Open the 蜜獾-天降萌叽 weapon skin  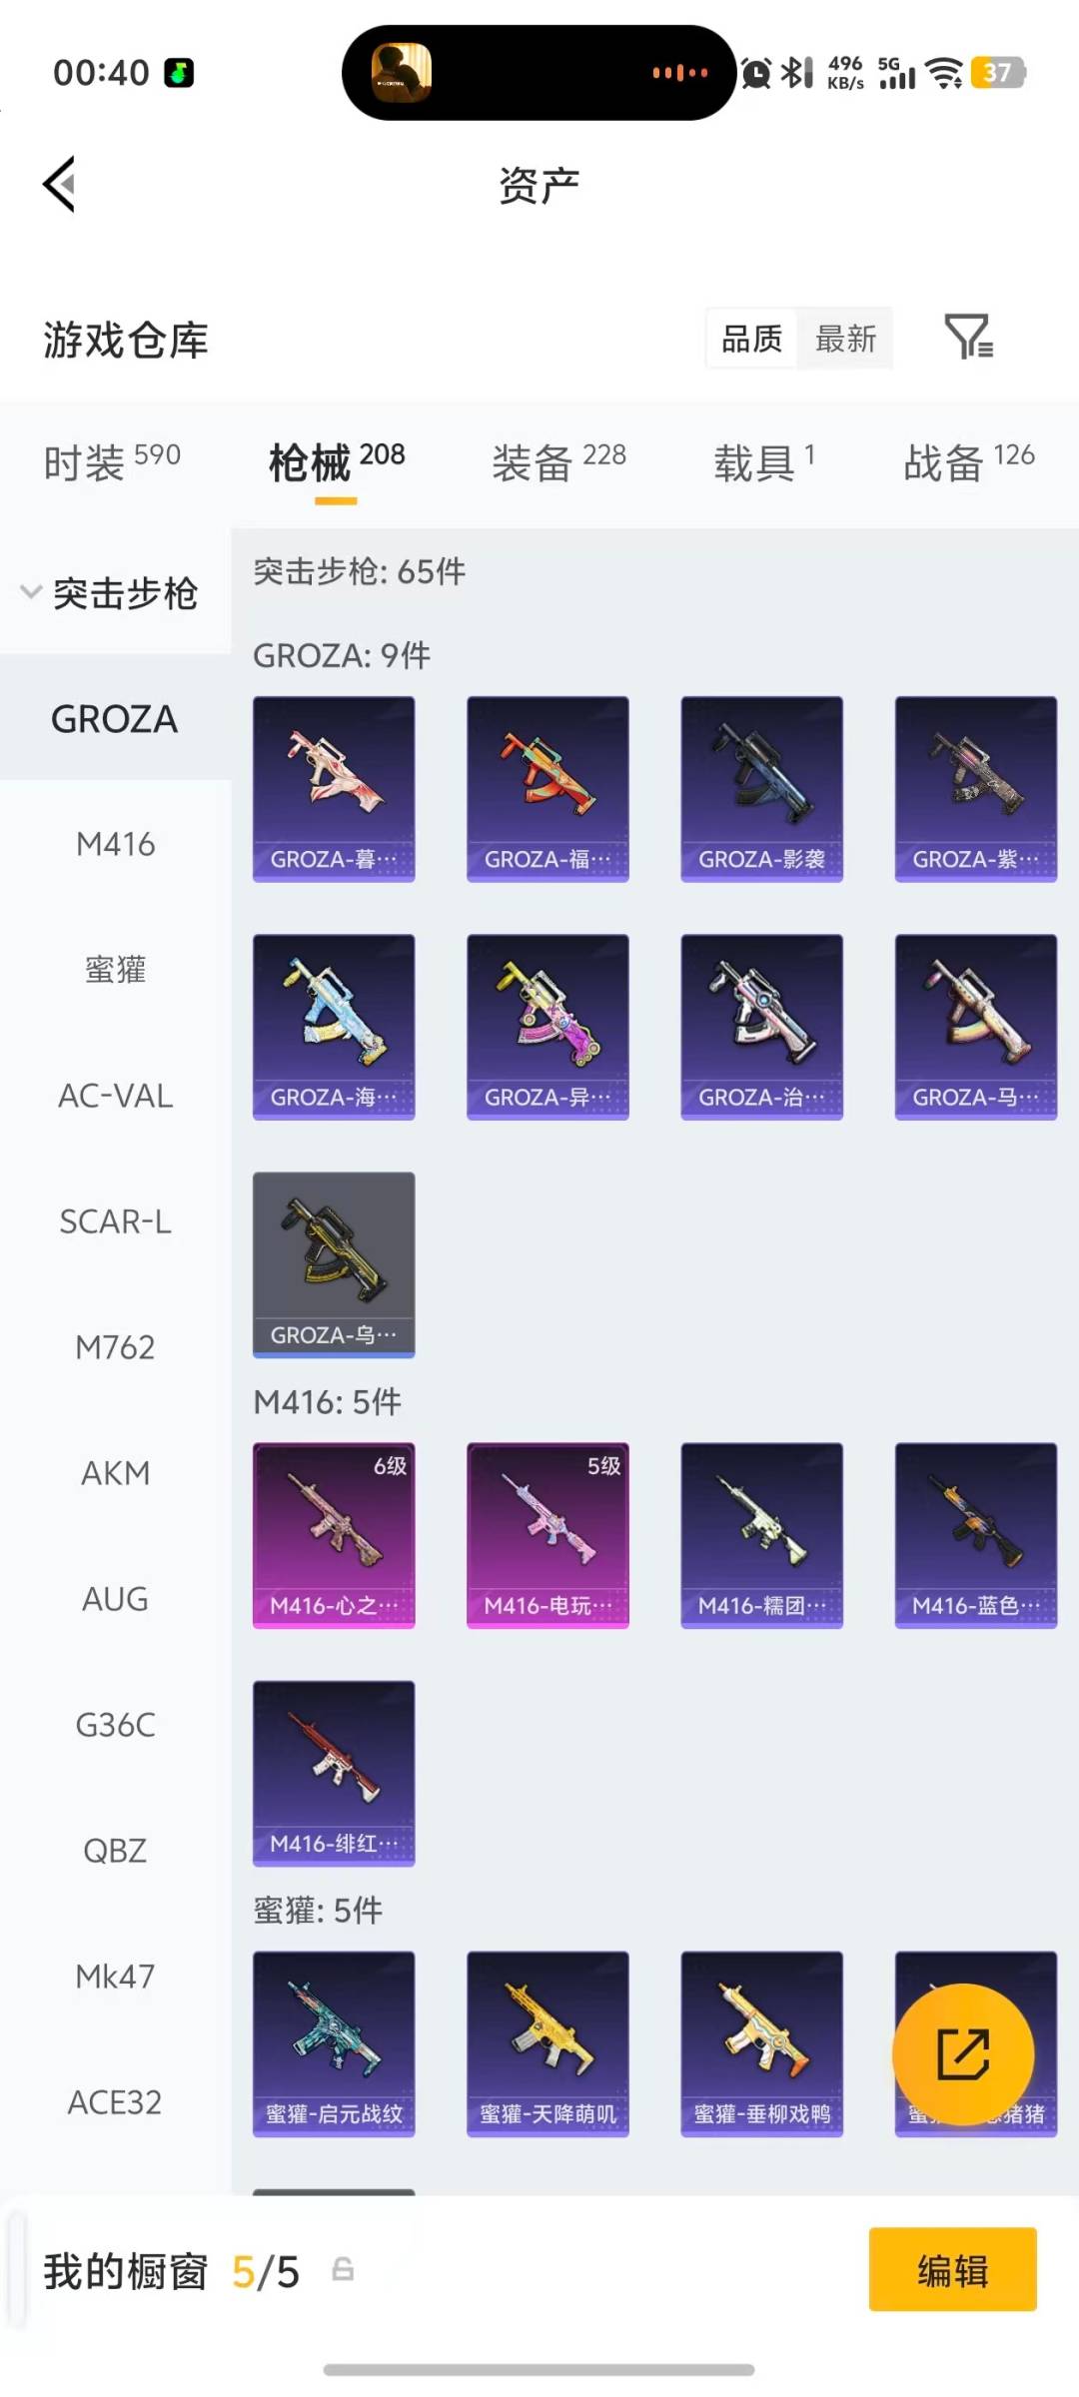pyautogui.click(x=547, y=2043)
